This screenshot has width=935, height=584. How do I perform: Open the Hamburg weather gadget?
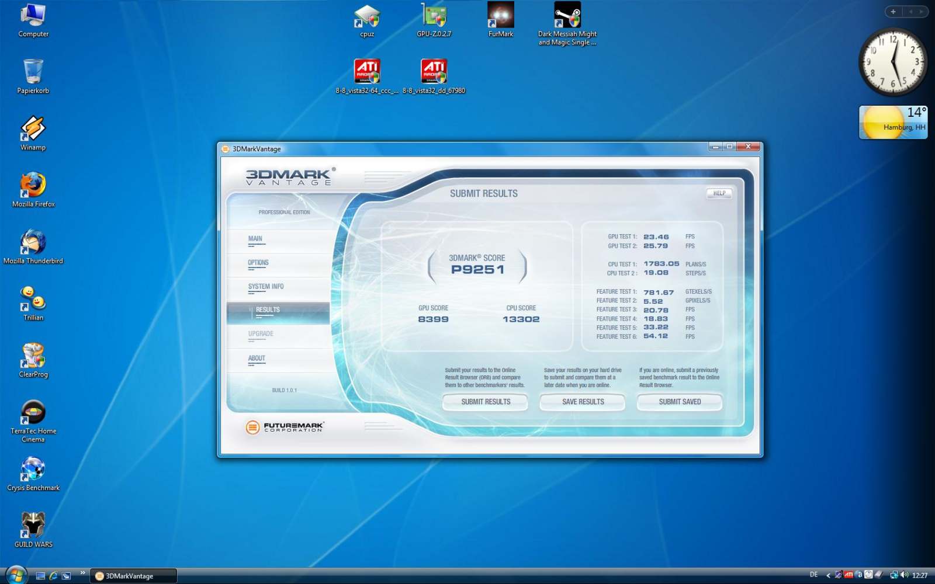click(x=893, y=122)
